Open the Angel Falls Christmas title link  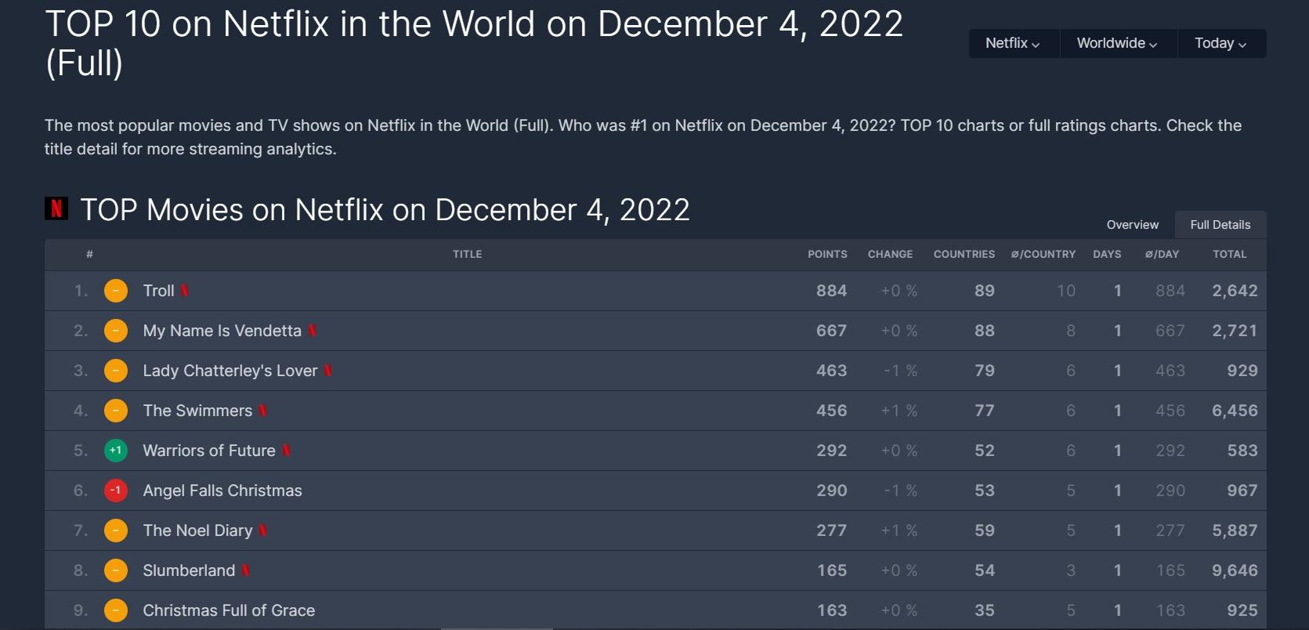click(x=222, y=491)
